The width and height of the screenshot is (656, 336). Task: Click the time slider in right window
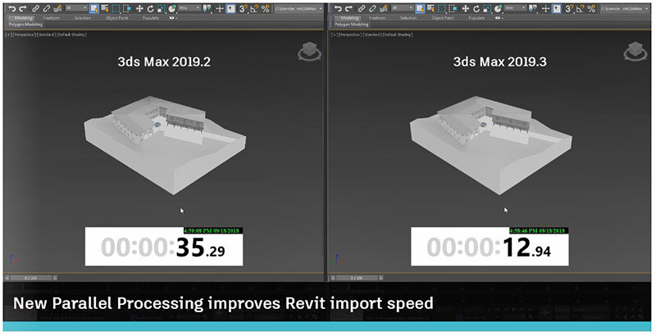pos(357,278)
